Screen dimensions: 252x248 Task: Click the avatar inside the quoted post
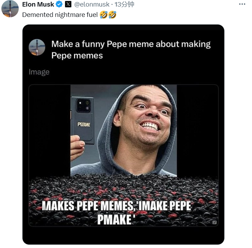click(37, 47)
